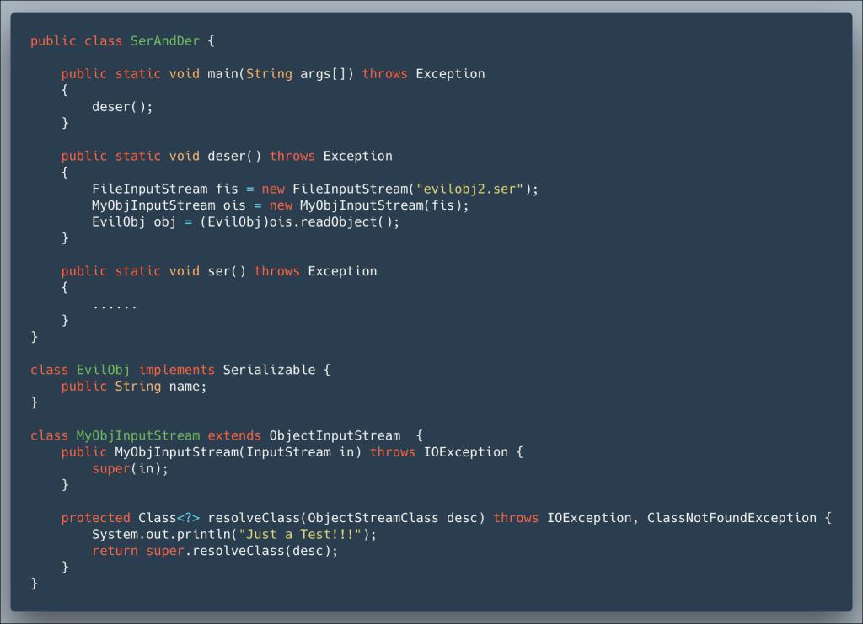
Task: Click the Serializable interface name
Action: [269, 370]
